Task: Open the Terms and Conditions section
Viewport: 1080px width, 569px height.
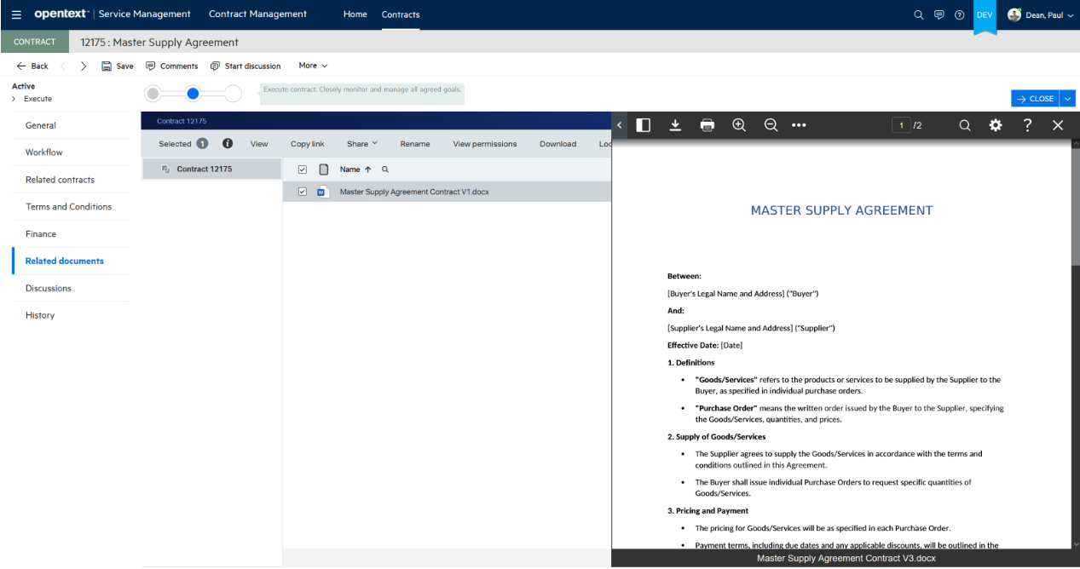Action: [x=70, y=206]
